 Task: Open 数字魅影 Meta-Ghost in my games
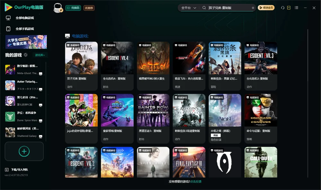coord(24,70)
